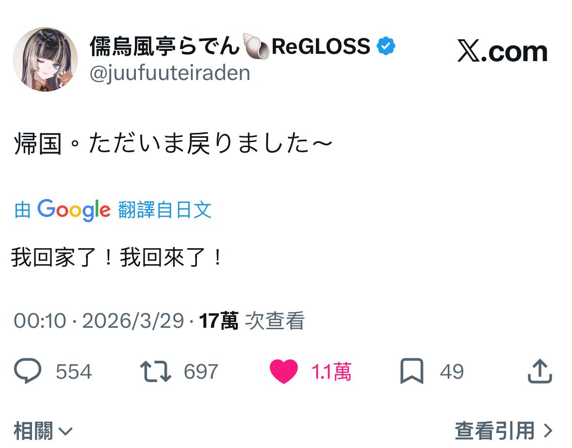Click the Google logo in translation notice
Viewport: 572px width, 448px height.
(x=74, y=210)
